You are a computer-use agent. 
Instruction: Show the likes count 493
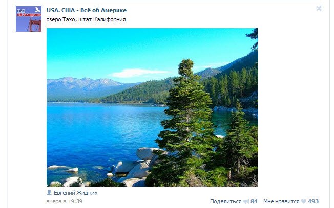coord(313,201)
